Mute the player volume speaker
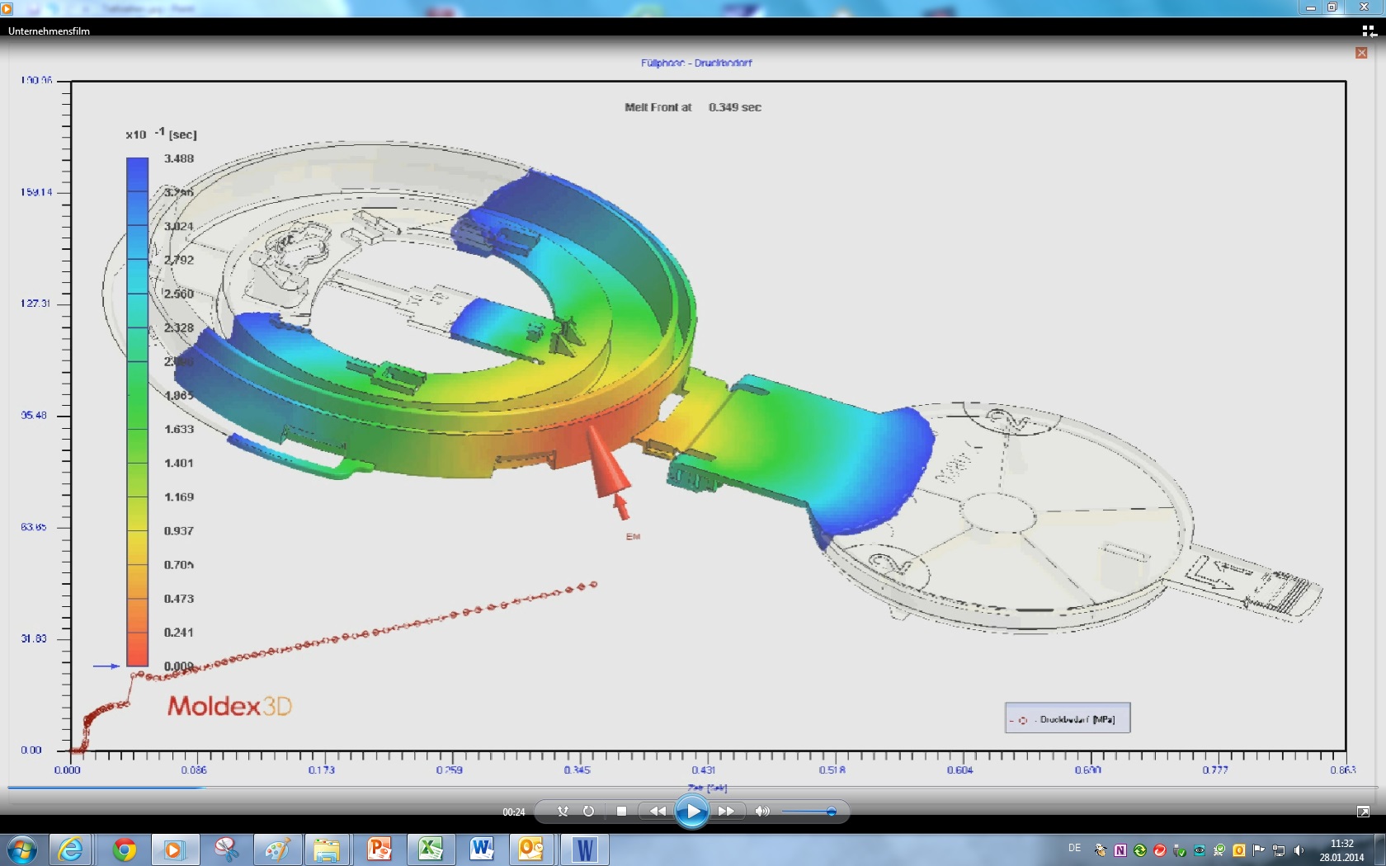The image size is (1386, 866). tap(762, 812)
